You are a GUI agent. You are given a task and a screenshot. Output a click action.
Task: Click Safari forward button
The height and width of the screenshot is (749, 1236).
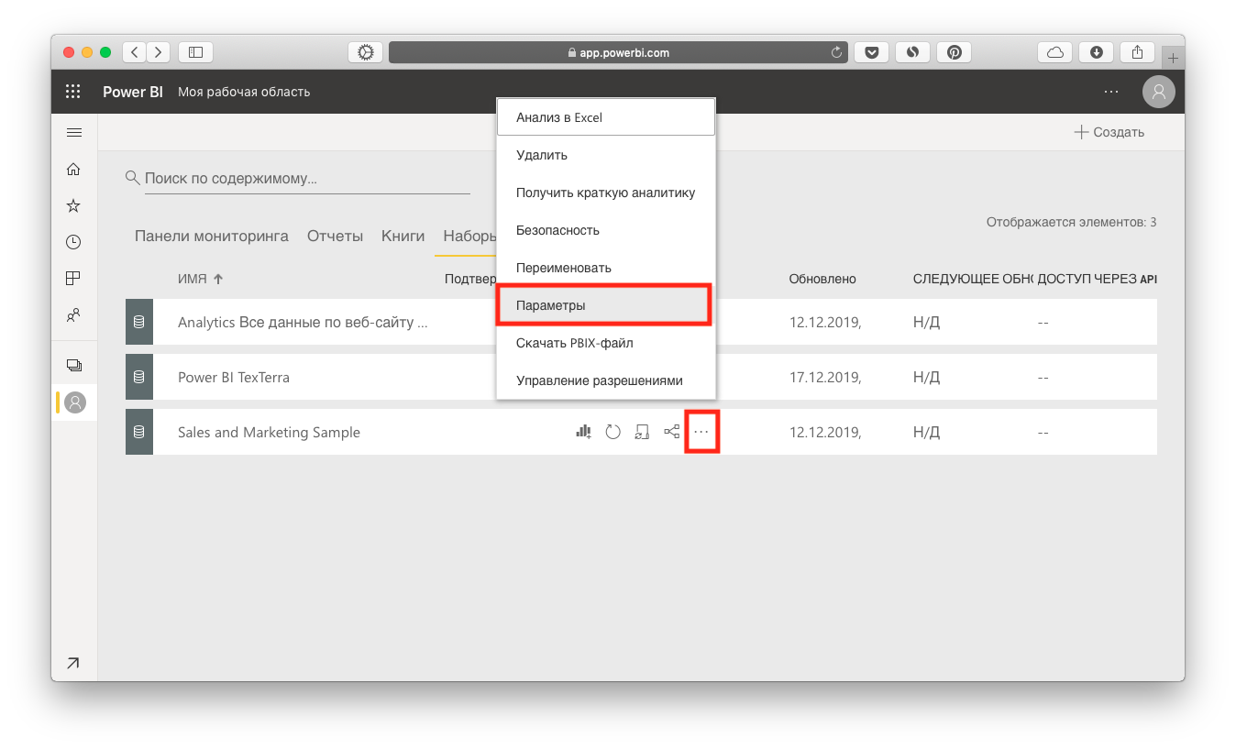click(159, 52)
